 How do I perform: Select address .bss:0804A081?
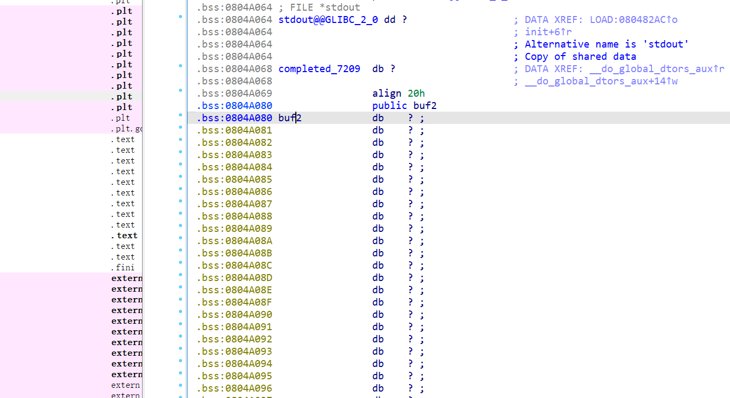coord(234,130)
